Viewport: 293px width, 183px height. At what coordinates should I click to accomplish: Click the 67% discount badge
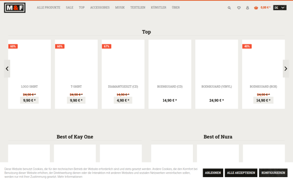(x=106, y=46)
